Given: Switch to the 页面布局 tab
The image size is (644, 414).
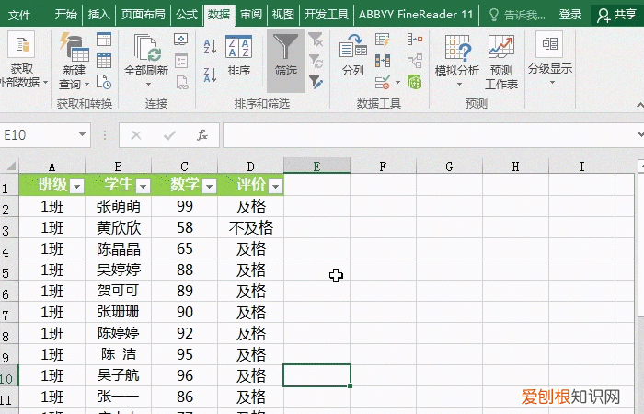Looking at the screenshot, I should tap(143, 15).
